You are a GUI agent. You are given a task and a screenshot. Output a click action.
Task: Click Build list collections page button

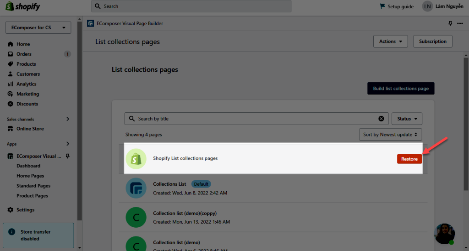tap(401, 89)
